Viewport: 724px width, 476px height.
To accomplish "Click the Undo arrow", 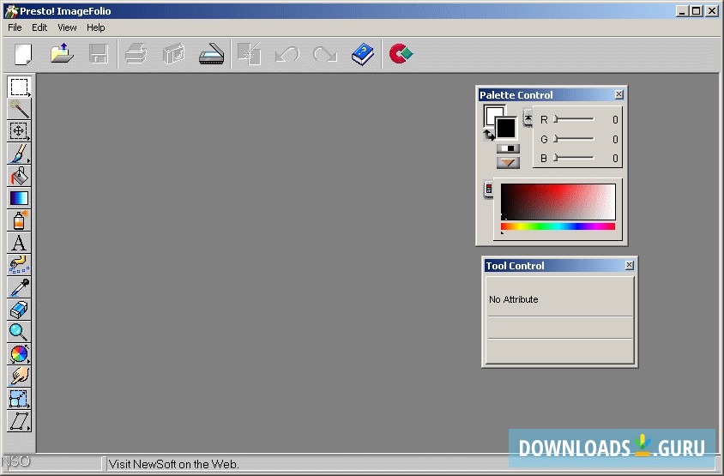I will coord(287,54).
